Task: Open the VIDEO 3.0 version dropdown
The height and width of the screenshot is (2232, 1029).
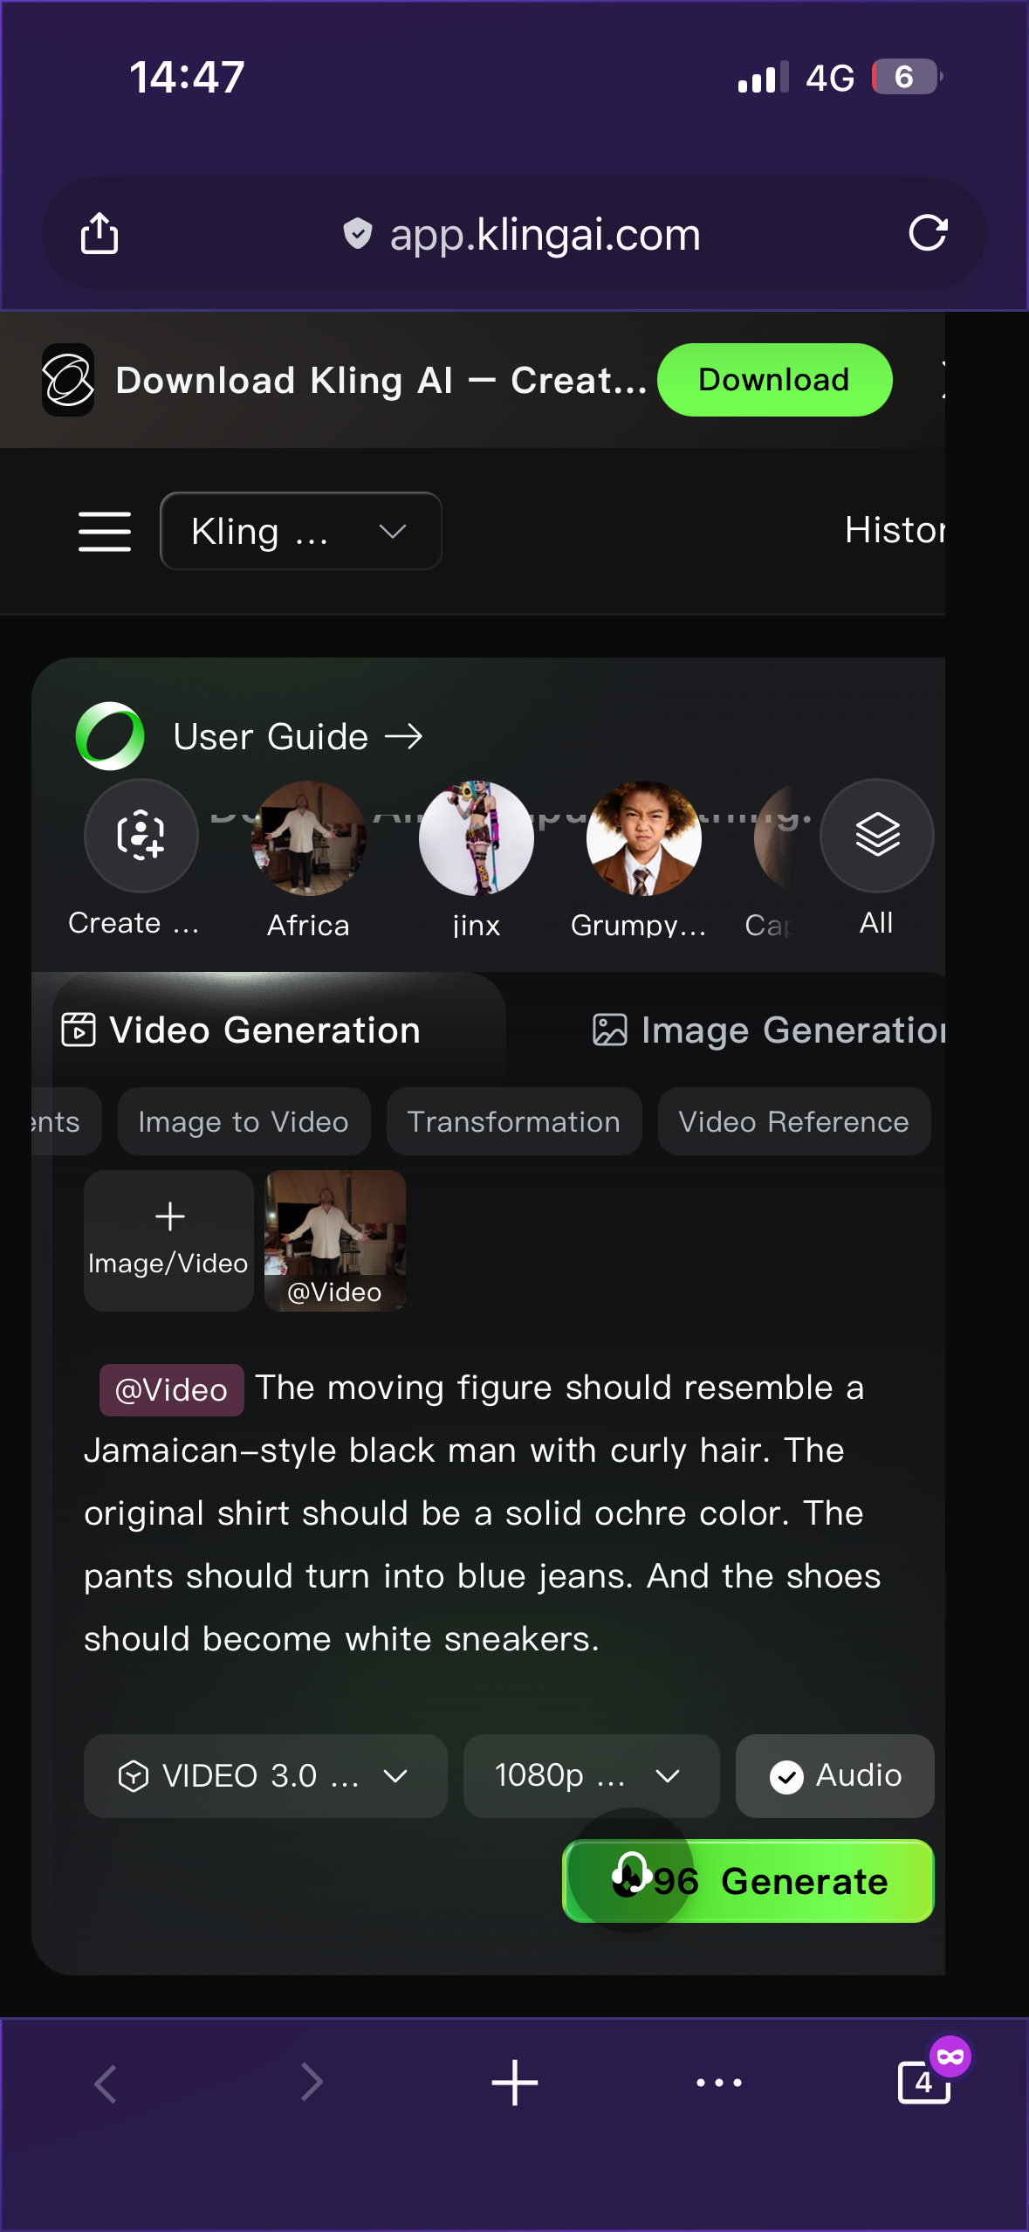Action: click(265, 1776)
